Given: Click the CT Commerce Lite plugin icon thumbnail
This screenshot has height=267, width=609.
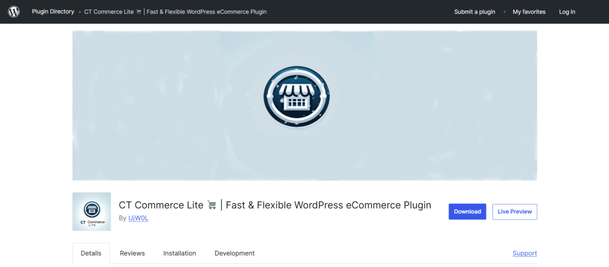Looking at the screenshot, I should 92,212.
